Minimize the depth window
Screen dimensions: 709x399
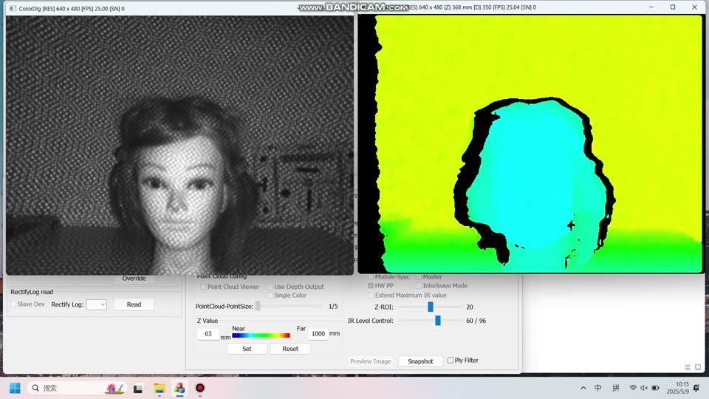coord(651,7)
